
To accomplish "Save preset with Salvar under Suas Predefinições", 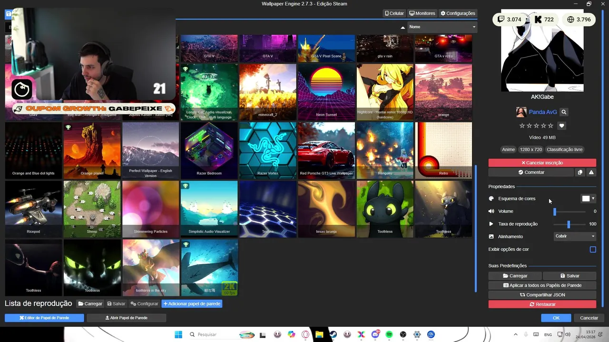I will point(570,276).
